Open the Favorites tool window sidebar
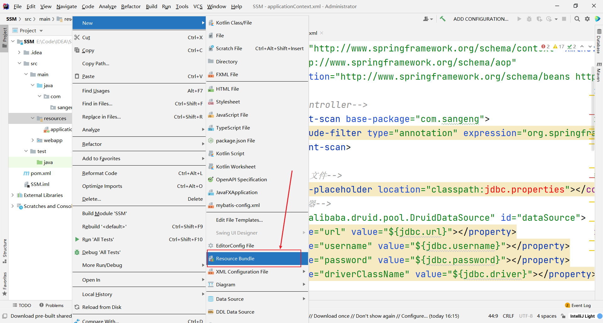This screenshot has width=603, height=323. pos(4,284)
